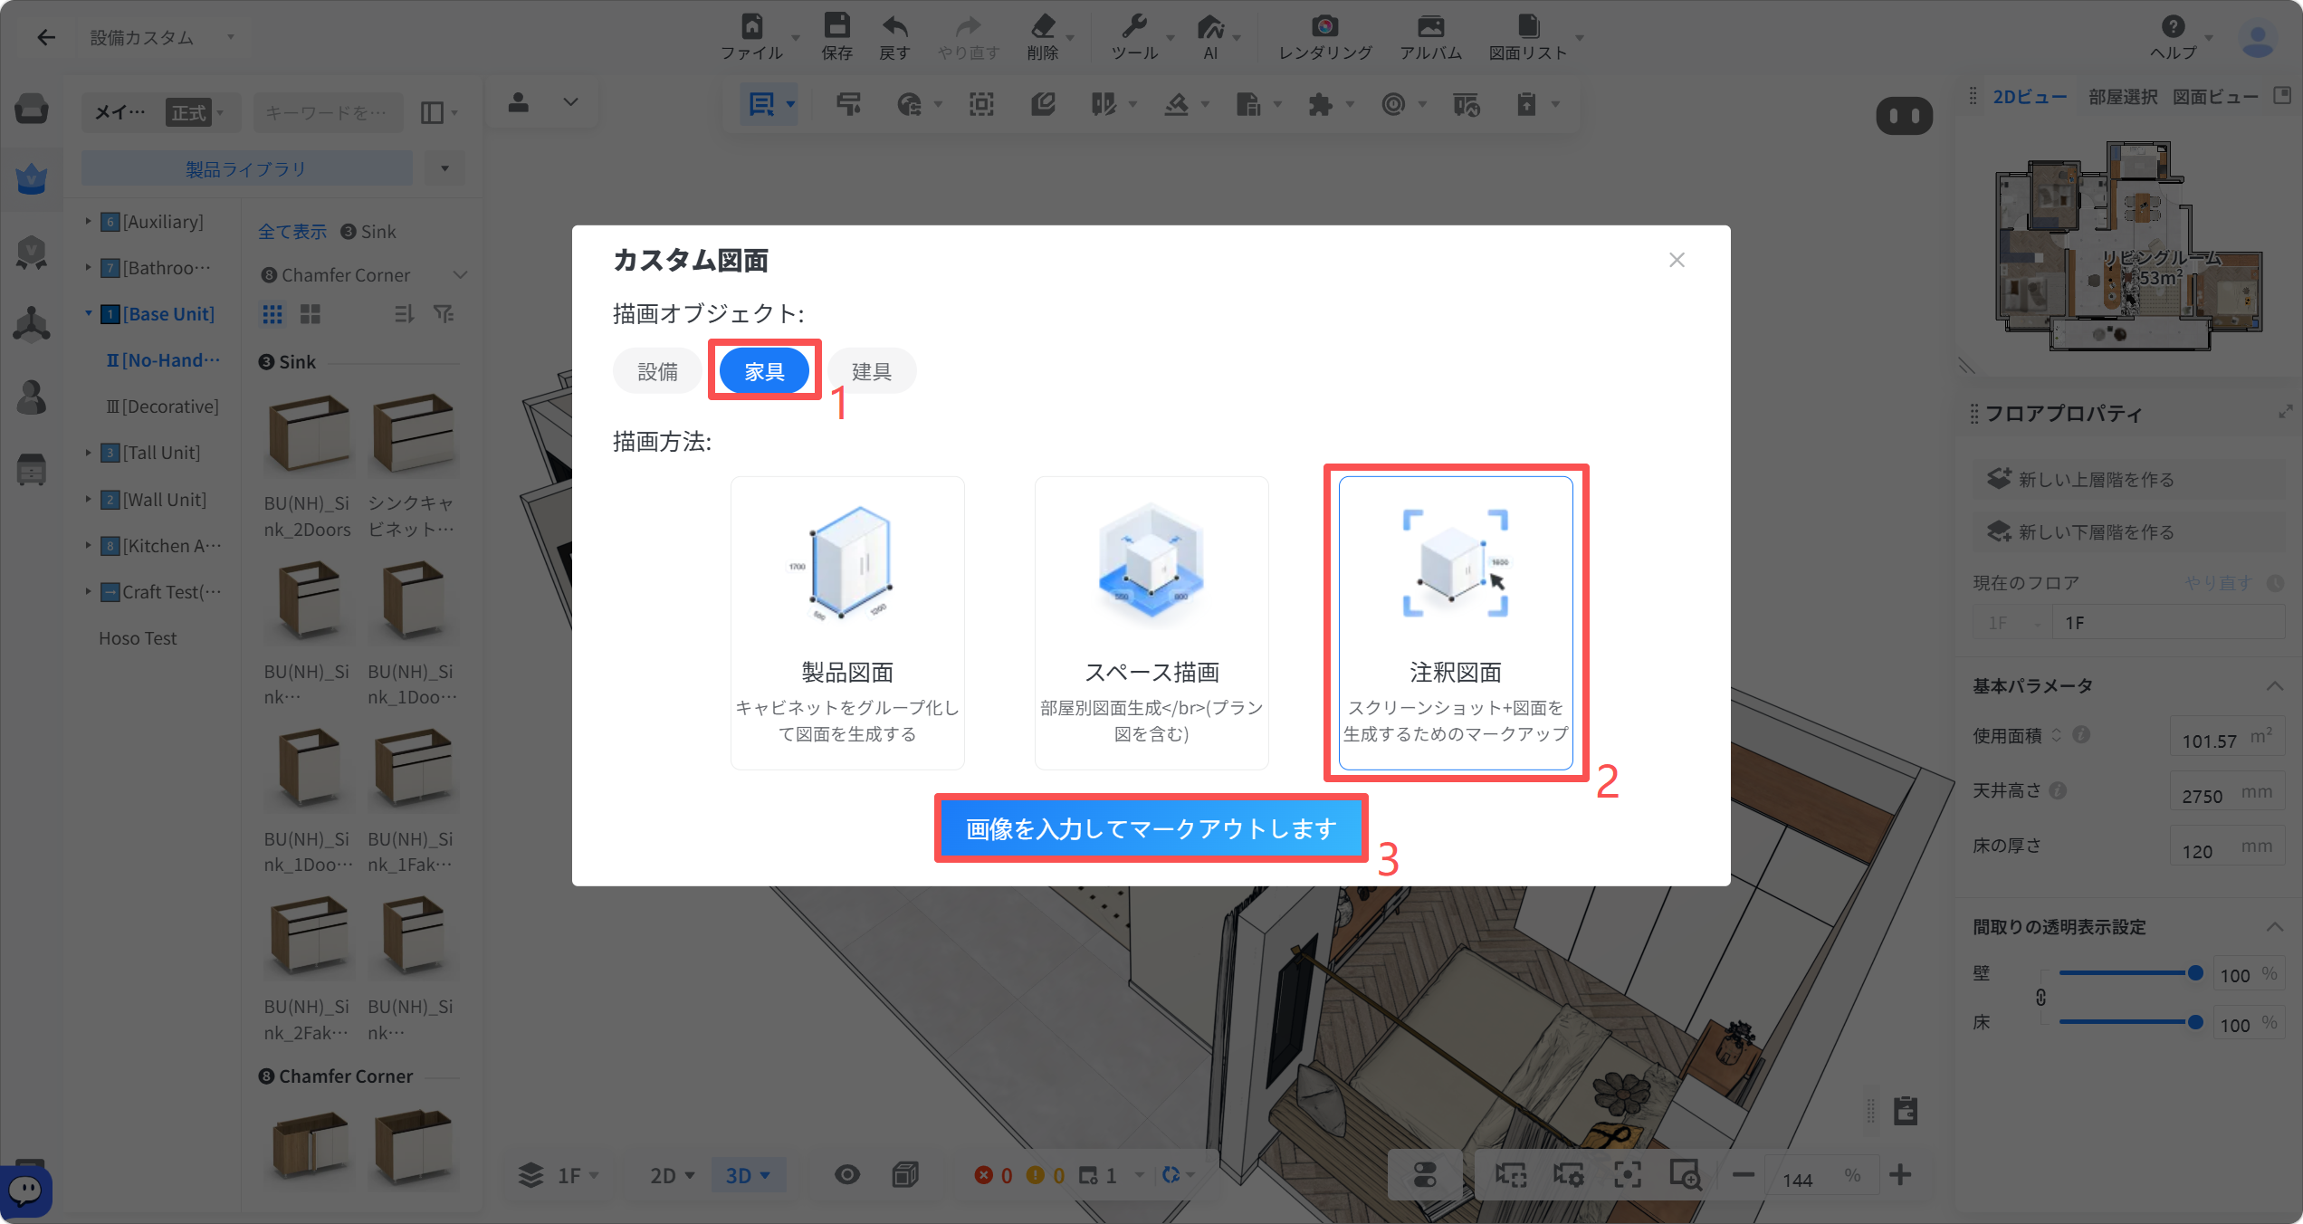Viewport: 2303px width, 1224px height.
Task: Click the 全て表示 link
Action: pyautogui.click(x=292, y=232)
